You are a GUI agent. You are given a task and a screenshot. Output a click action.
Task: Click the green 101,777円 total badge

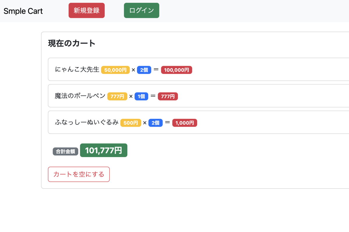coord(104,150)
